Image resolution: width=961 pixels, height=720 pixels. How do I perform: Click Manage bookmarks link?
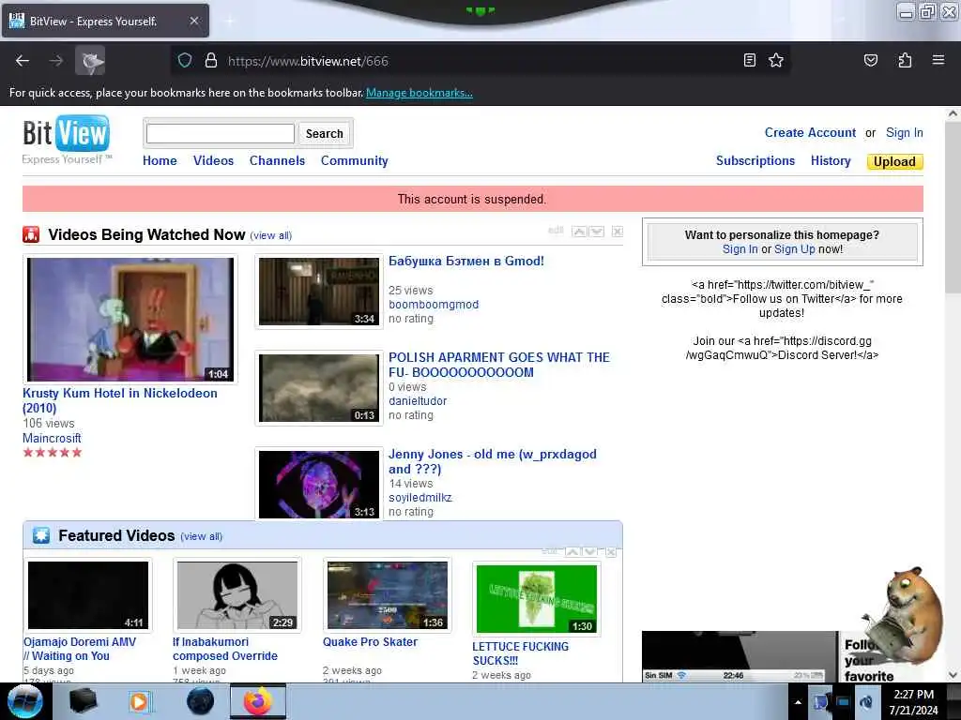tap(419, 93)
